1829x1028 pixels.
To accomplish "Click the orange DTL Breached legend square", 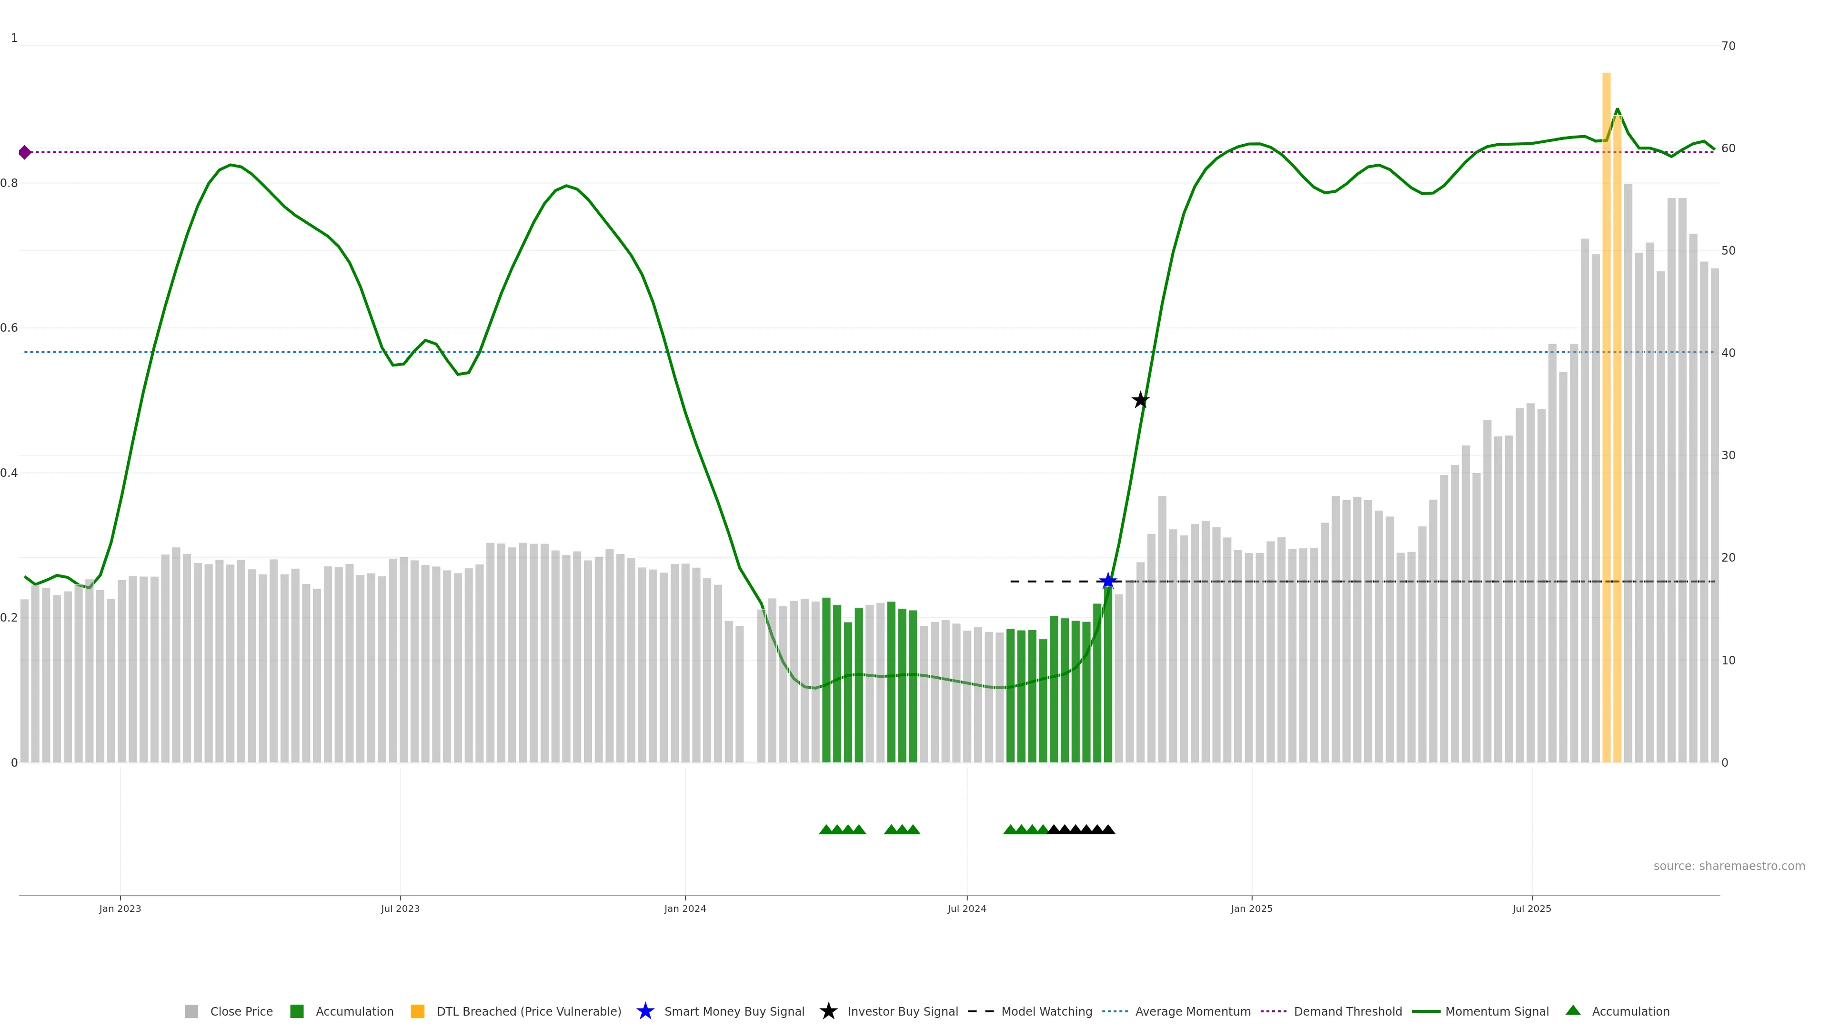I will coord(418,1011).
